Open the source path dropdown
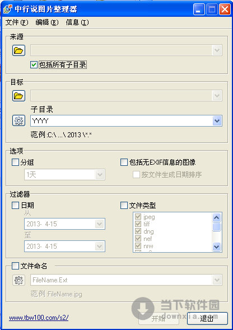The width and height of the screenshot is (233, 330). pos(217,50)
